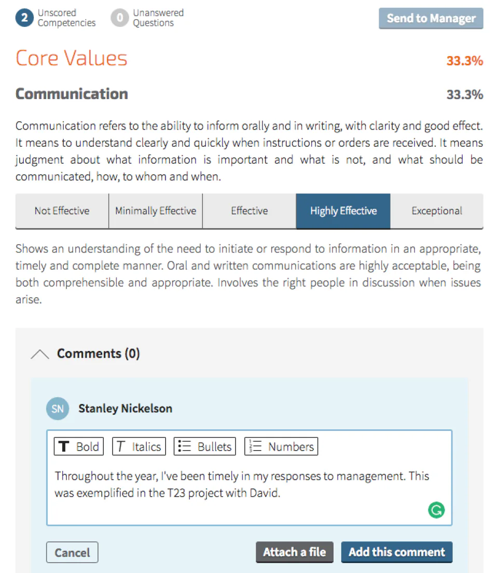Choose the Effective rating option
The width and height of the screenshot is (498, 573).
point(250,211)
